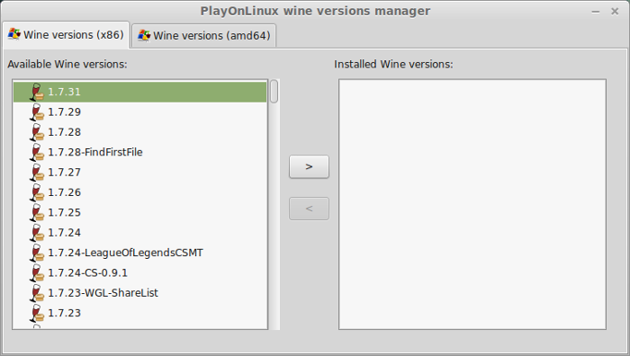630x356 pixels.
Task: Click the wine icon next to 1.7.28-FindFirstFile
Action: (x=37, y=152)
